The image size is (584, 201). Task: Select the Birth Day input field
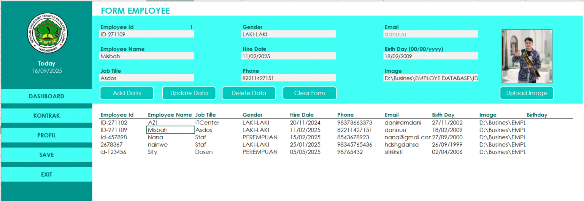(x=430, y=56)
